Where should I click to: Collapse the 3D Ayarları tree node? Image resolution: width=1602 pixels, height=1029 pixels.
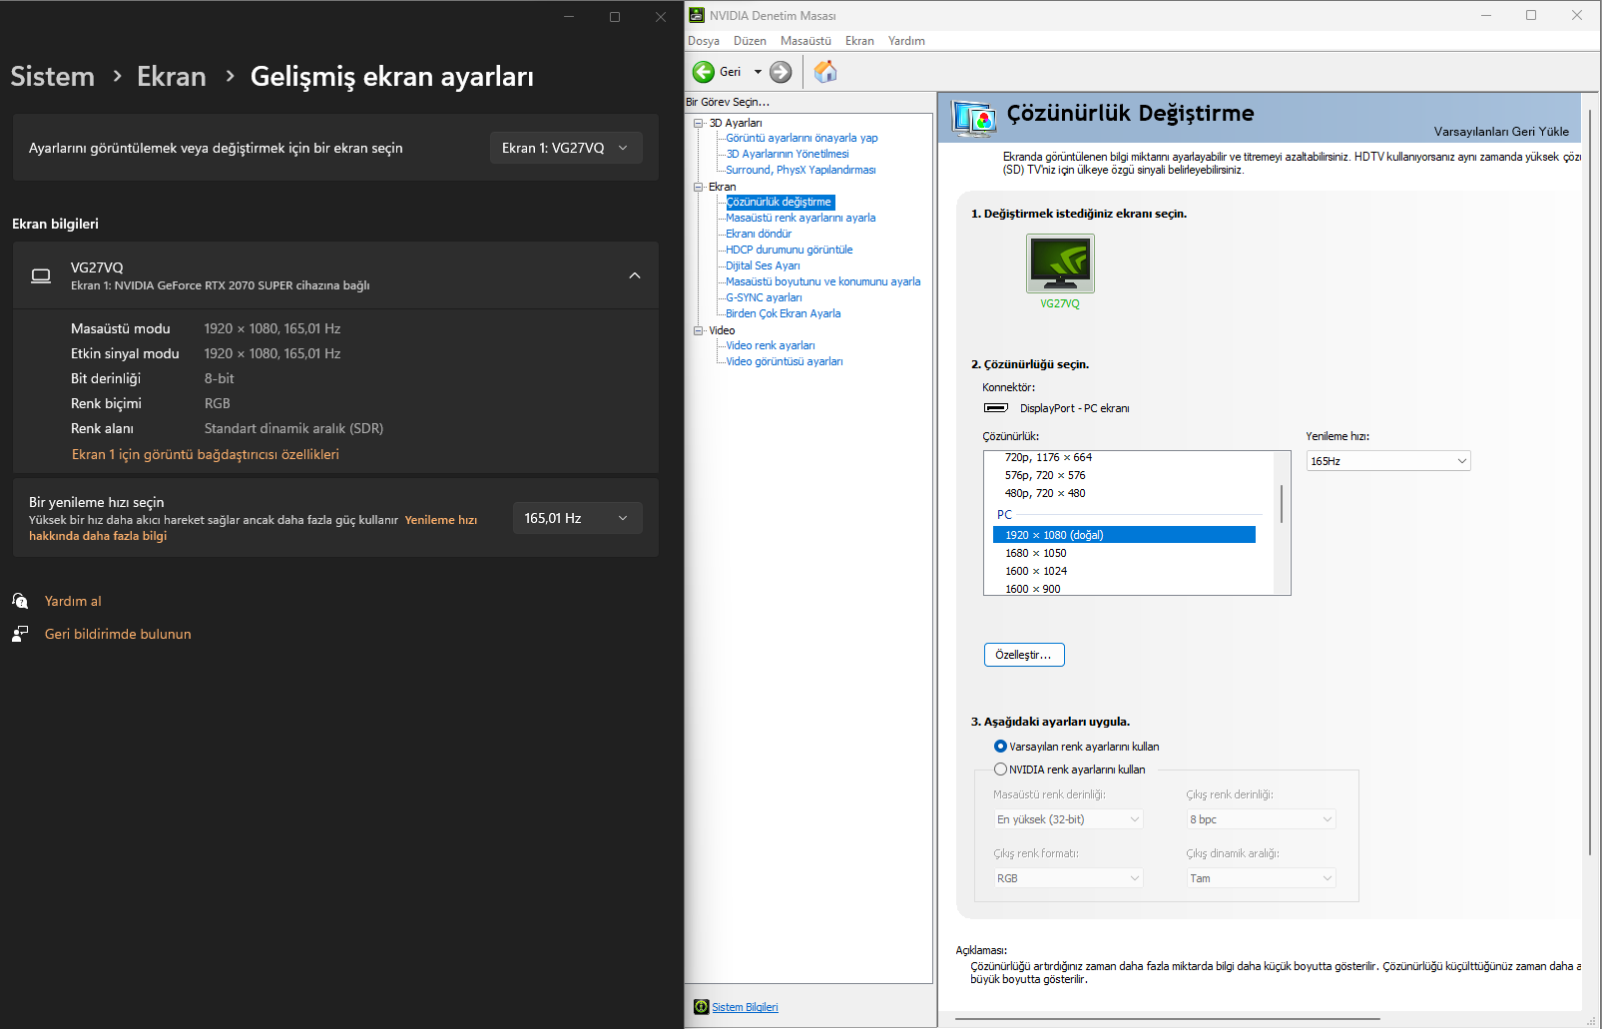[699, 123]
